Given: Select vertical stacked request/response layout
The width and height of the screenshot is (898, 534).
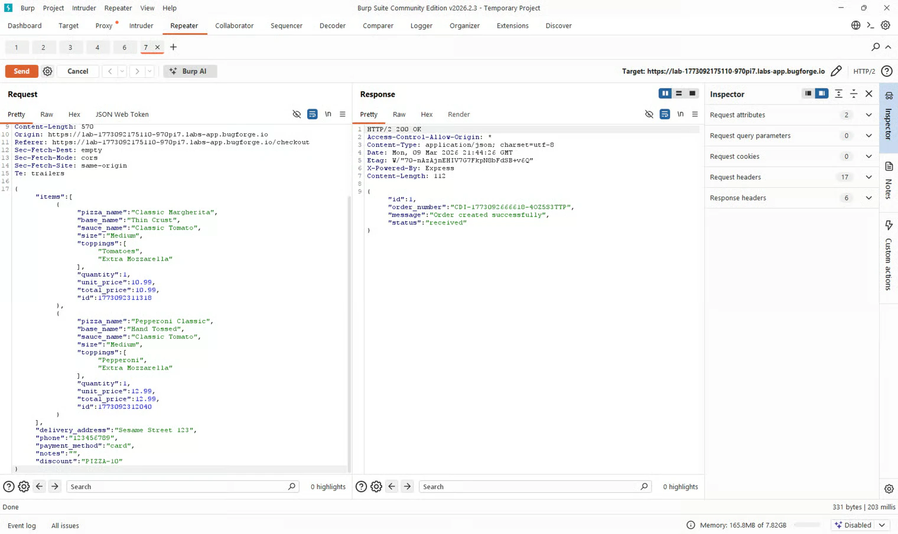Looking at the screenshot, I should tap(679, 94).
